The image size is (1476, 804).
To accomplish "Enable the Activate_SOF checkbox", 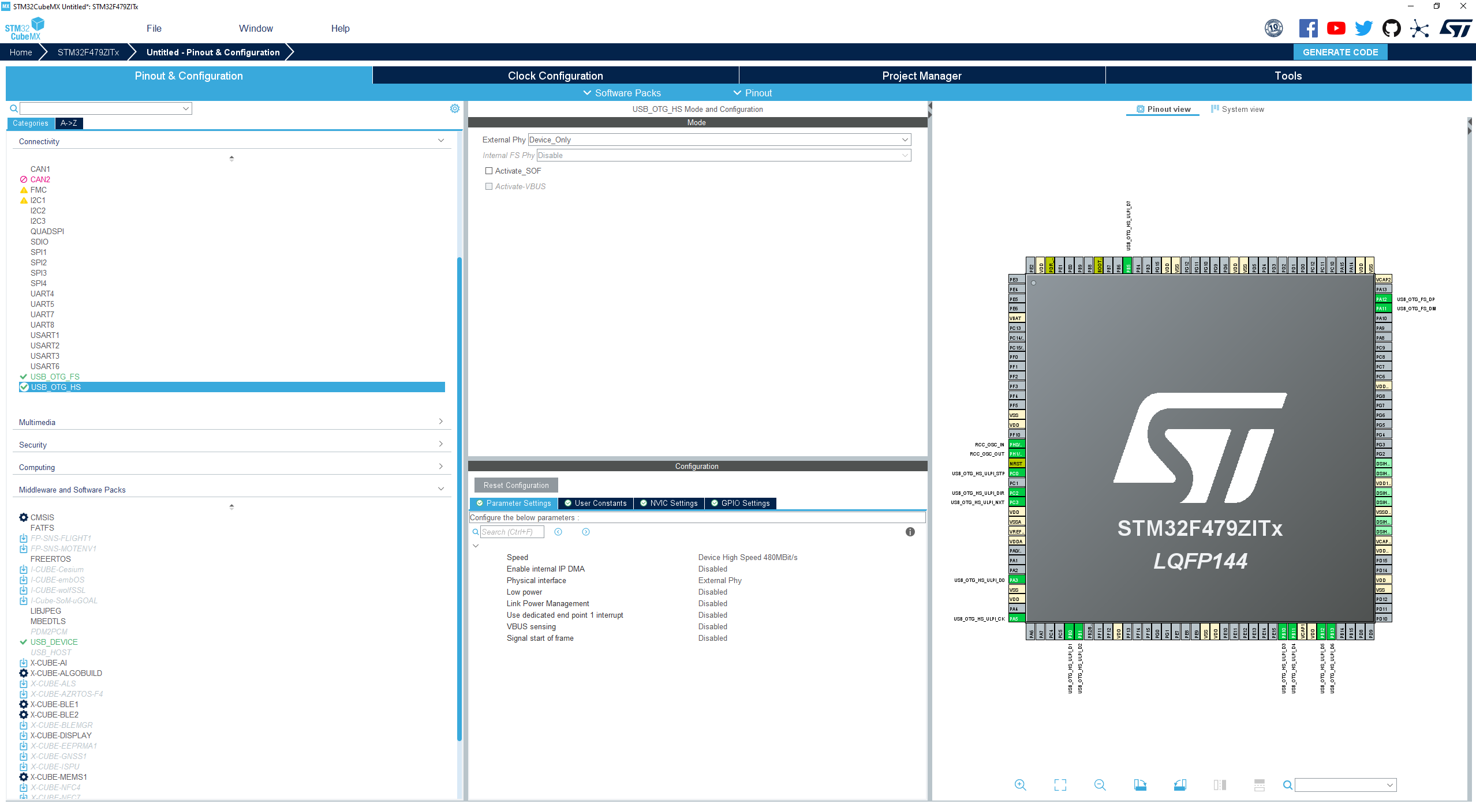I will (489, 171).
